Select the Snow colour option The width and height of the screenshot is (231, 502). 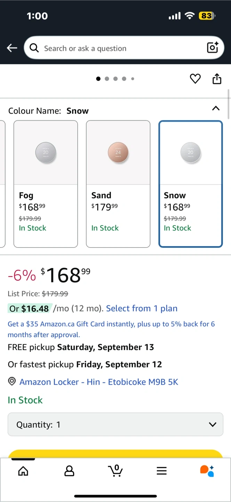(190, 184)
